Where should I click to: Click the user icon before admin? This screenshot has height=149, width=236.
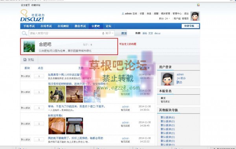pos(123,14)
